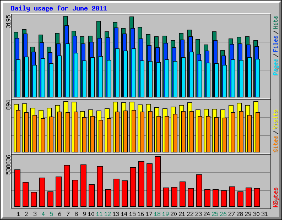
Task: Click day label 23 on the x-axis
Action: (x=198, y=214)
